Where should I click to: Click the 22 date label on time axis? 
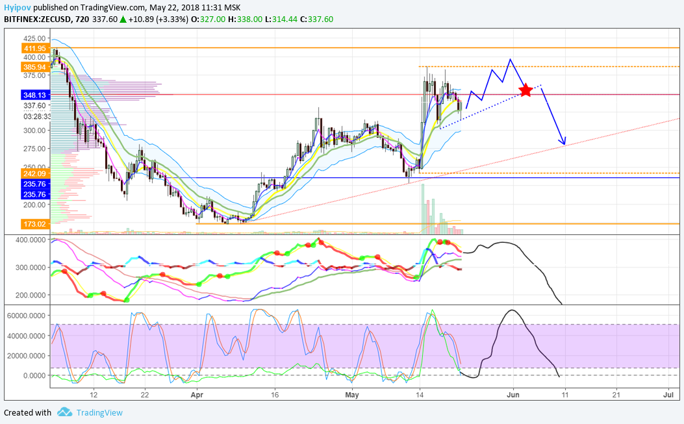pyautogui.click(x=145, y=395)
